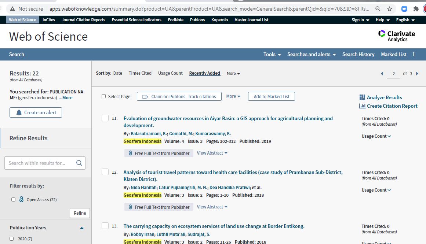The image size is (426, 244).
Task: Click the browser zoom magnifier icon
Action: tap(378, 9)
